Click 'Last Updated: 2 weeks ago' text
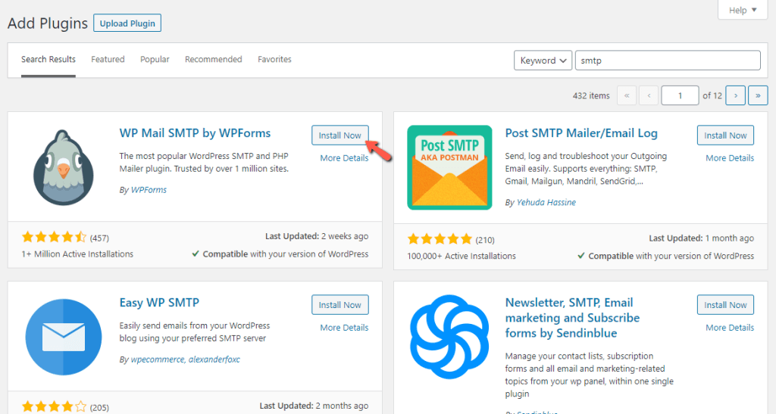This screenshot has height=414, width=776. pyautogui.click(x=317, y=236)
